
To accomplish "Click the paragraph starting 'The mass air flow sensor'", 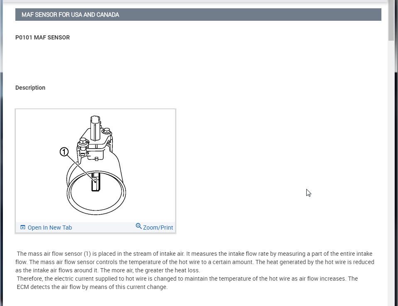I will tap(195, 262).
